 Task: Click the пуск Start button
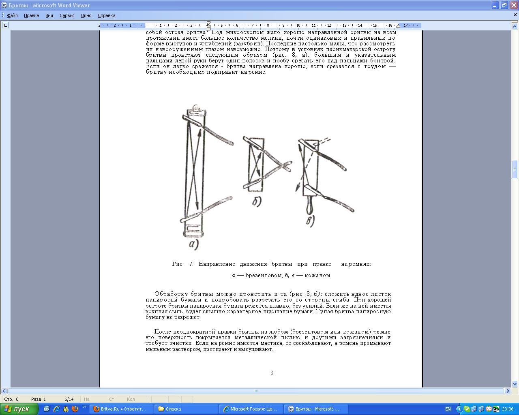coord(19,409)
